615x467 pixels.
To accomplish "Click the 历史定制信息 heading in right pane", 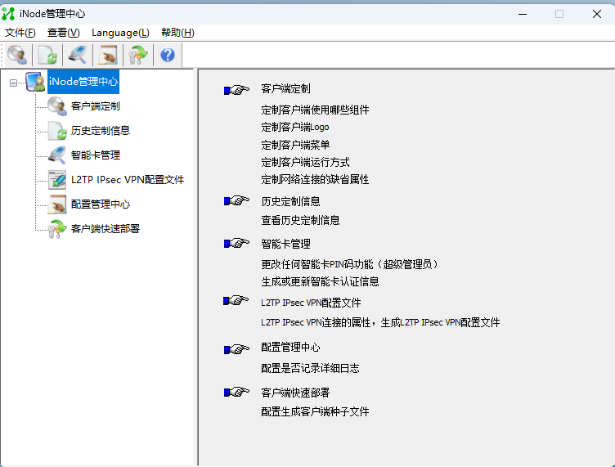I will pyautogui.click(x=290, y=201).
